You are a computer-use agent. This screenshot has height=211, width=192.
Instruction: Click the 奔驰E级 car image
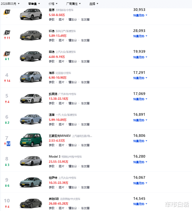coord(31,203)
